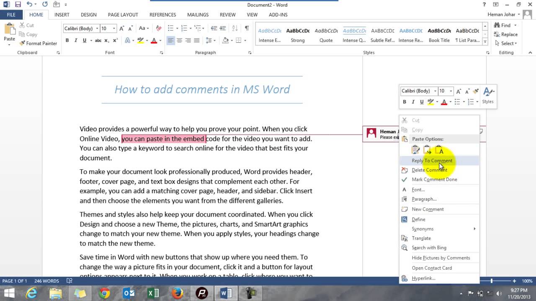This screenshot has width=536, height=301.
Task: Expand the Synonyms submenu arrow
Action: click(474, 229)
